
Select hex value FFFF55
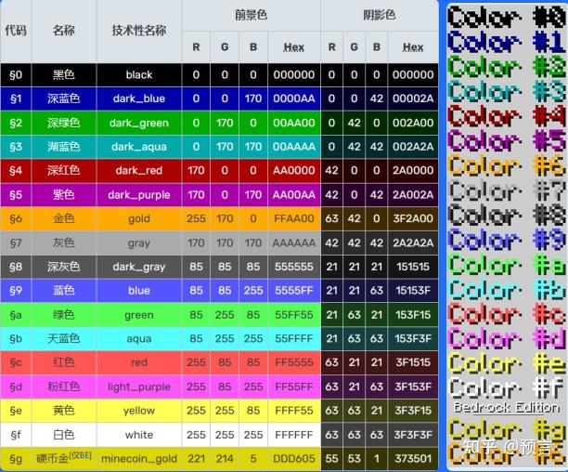pos(294,411)
